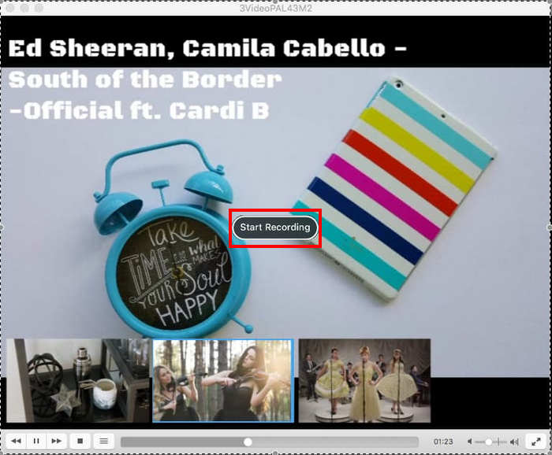
Task: Click the red close window button
Action: 9,8
